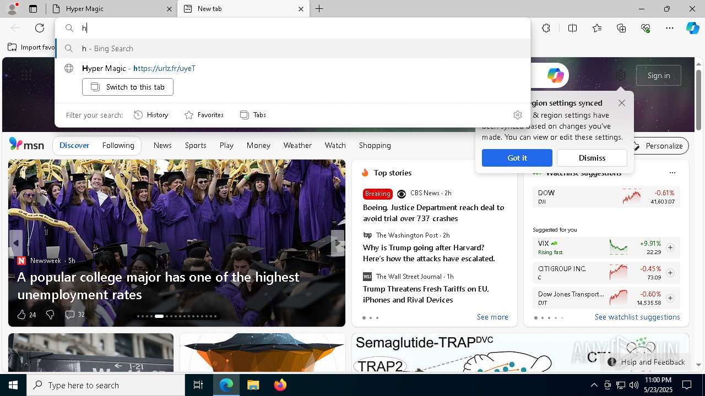This screenshot has width=705, height=396.
Task: Filter search by History
Action: (x=151, y=115)
